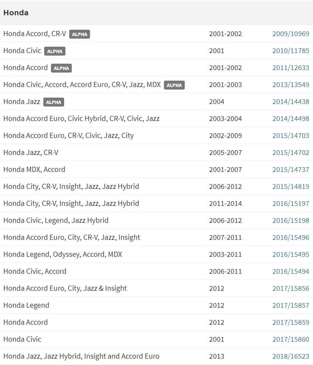313x365 pixels.
Task: Click recall number 2011/12633
Action: pos(290,68)
